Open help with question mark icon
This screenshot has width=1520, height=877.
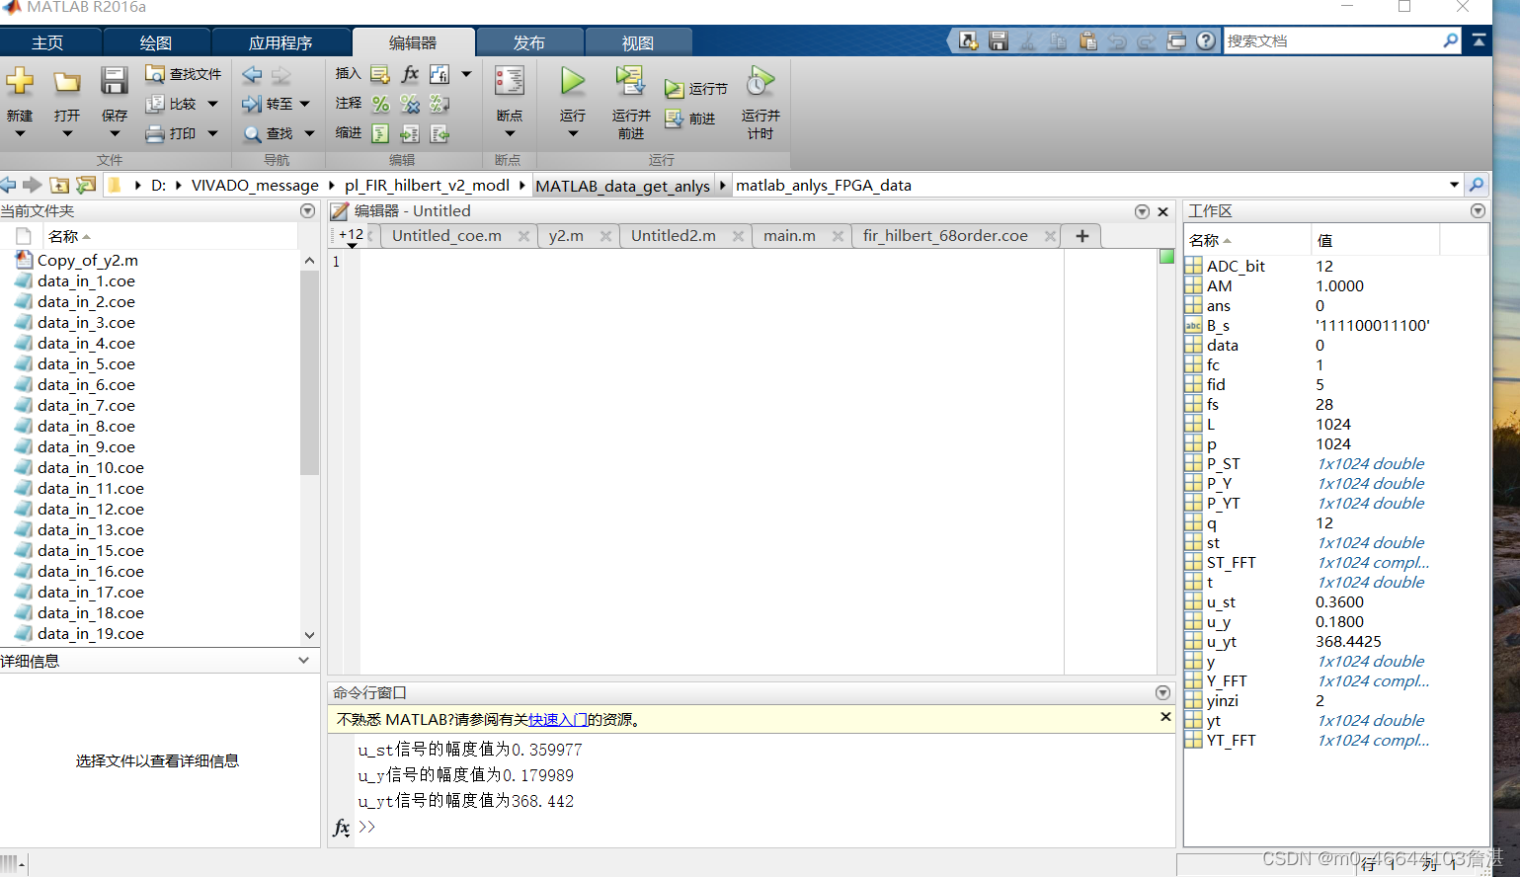point(1206,40)
